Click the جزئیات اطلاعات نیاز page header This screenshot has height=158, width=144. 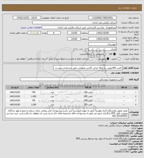pyautogui.click(x=128, y=8)
